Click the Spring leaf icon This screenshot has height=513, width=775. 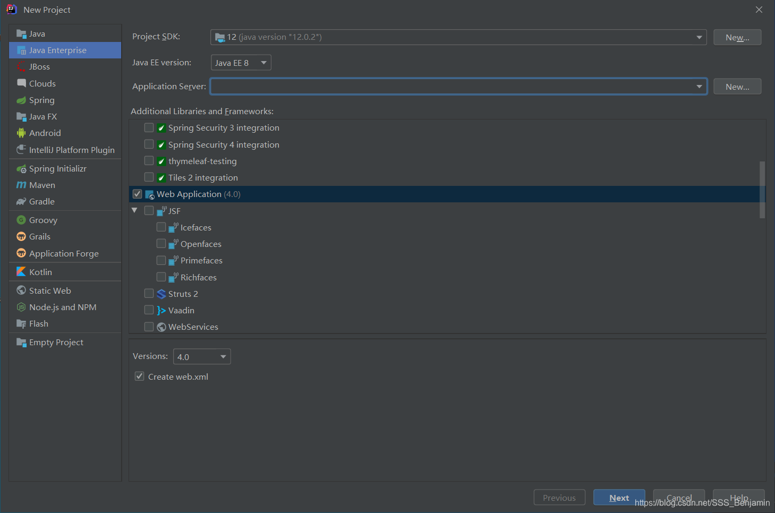pos(21,100)
